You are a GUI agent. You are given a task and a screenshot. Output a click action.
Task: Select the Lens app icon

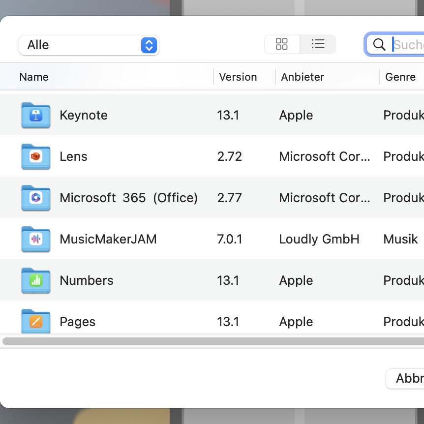35,156
